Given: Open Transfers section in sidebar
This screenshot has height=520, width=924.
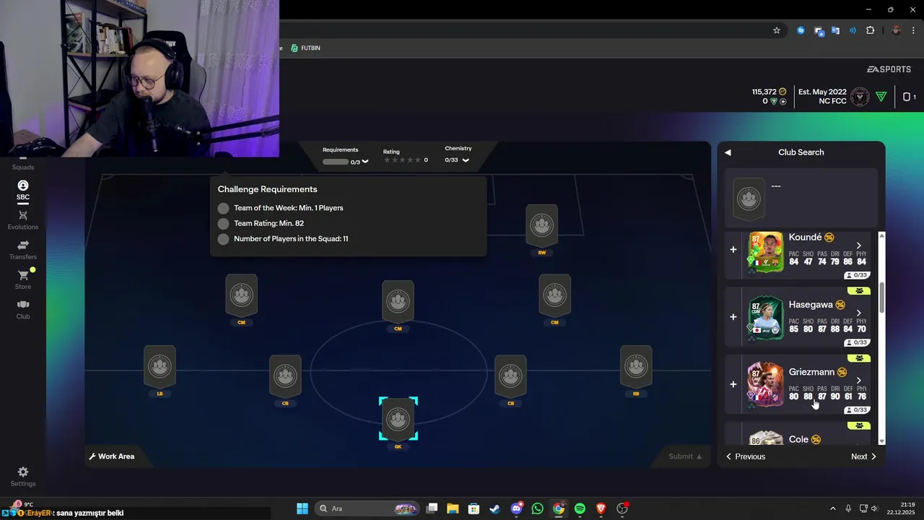Looking at the screenshot, I should (x=23, y=250).
